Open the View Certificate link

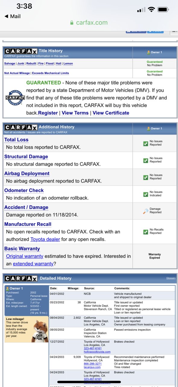111,113
